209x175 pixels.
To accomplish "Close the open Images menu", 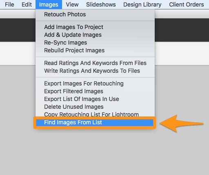I will [49, 4].
